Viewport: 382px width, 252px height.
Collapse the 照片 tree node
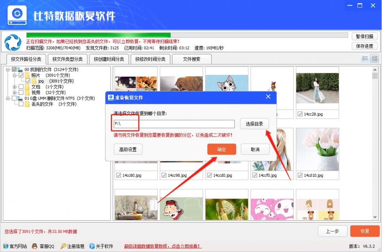pos(15,76)
